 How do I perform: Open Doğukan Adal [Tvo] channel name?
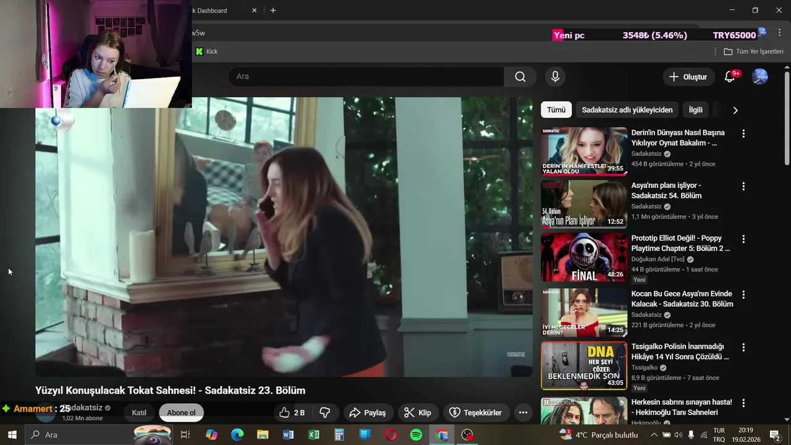tap(658, 260)
